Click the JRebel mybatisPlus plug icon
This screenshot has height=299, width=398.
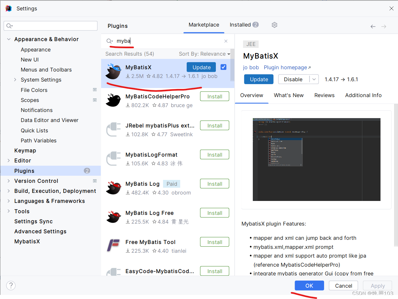coord(113,129)
